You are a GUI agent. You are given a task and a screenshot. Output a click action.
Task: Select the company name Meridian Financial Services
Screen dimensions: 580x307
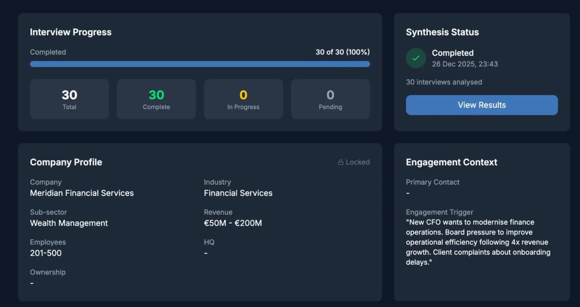pyautogui.click(x=82, y=193)
